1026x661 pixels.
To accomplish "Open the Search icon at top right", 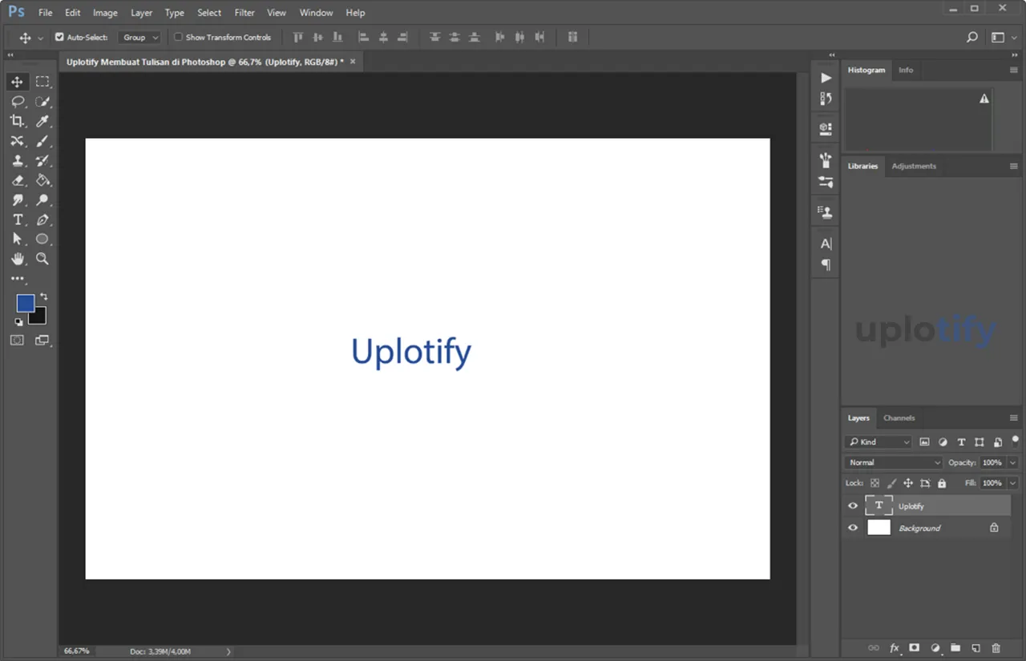I will (972, 37).
